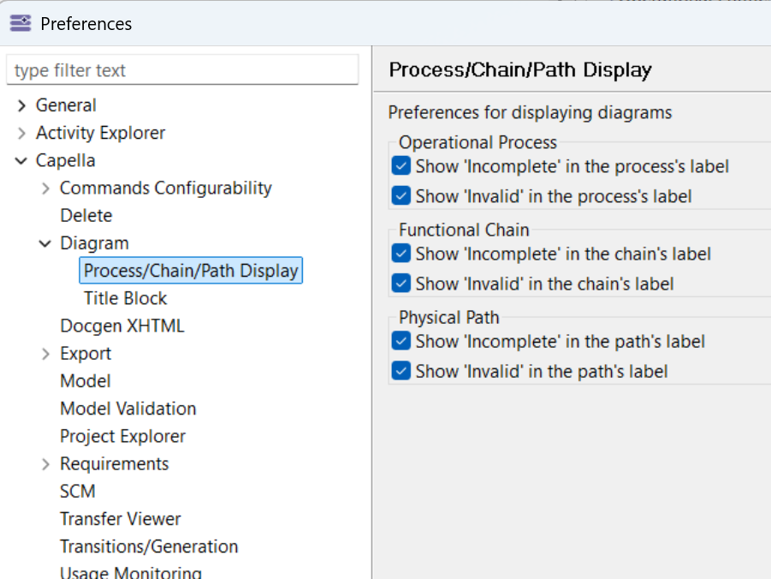
Task: Select the Capella category
Action: (65, 160)
